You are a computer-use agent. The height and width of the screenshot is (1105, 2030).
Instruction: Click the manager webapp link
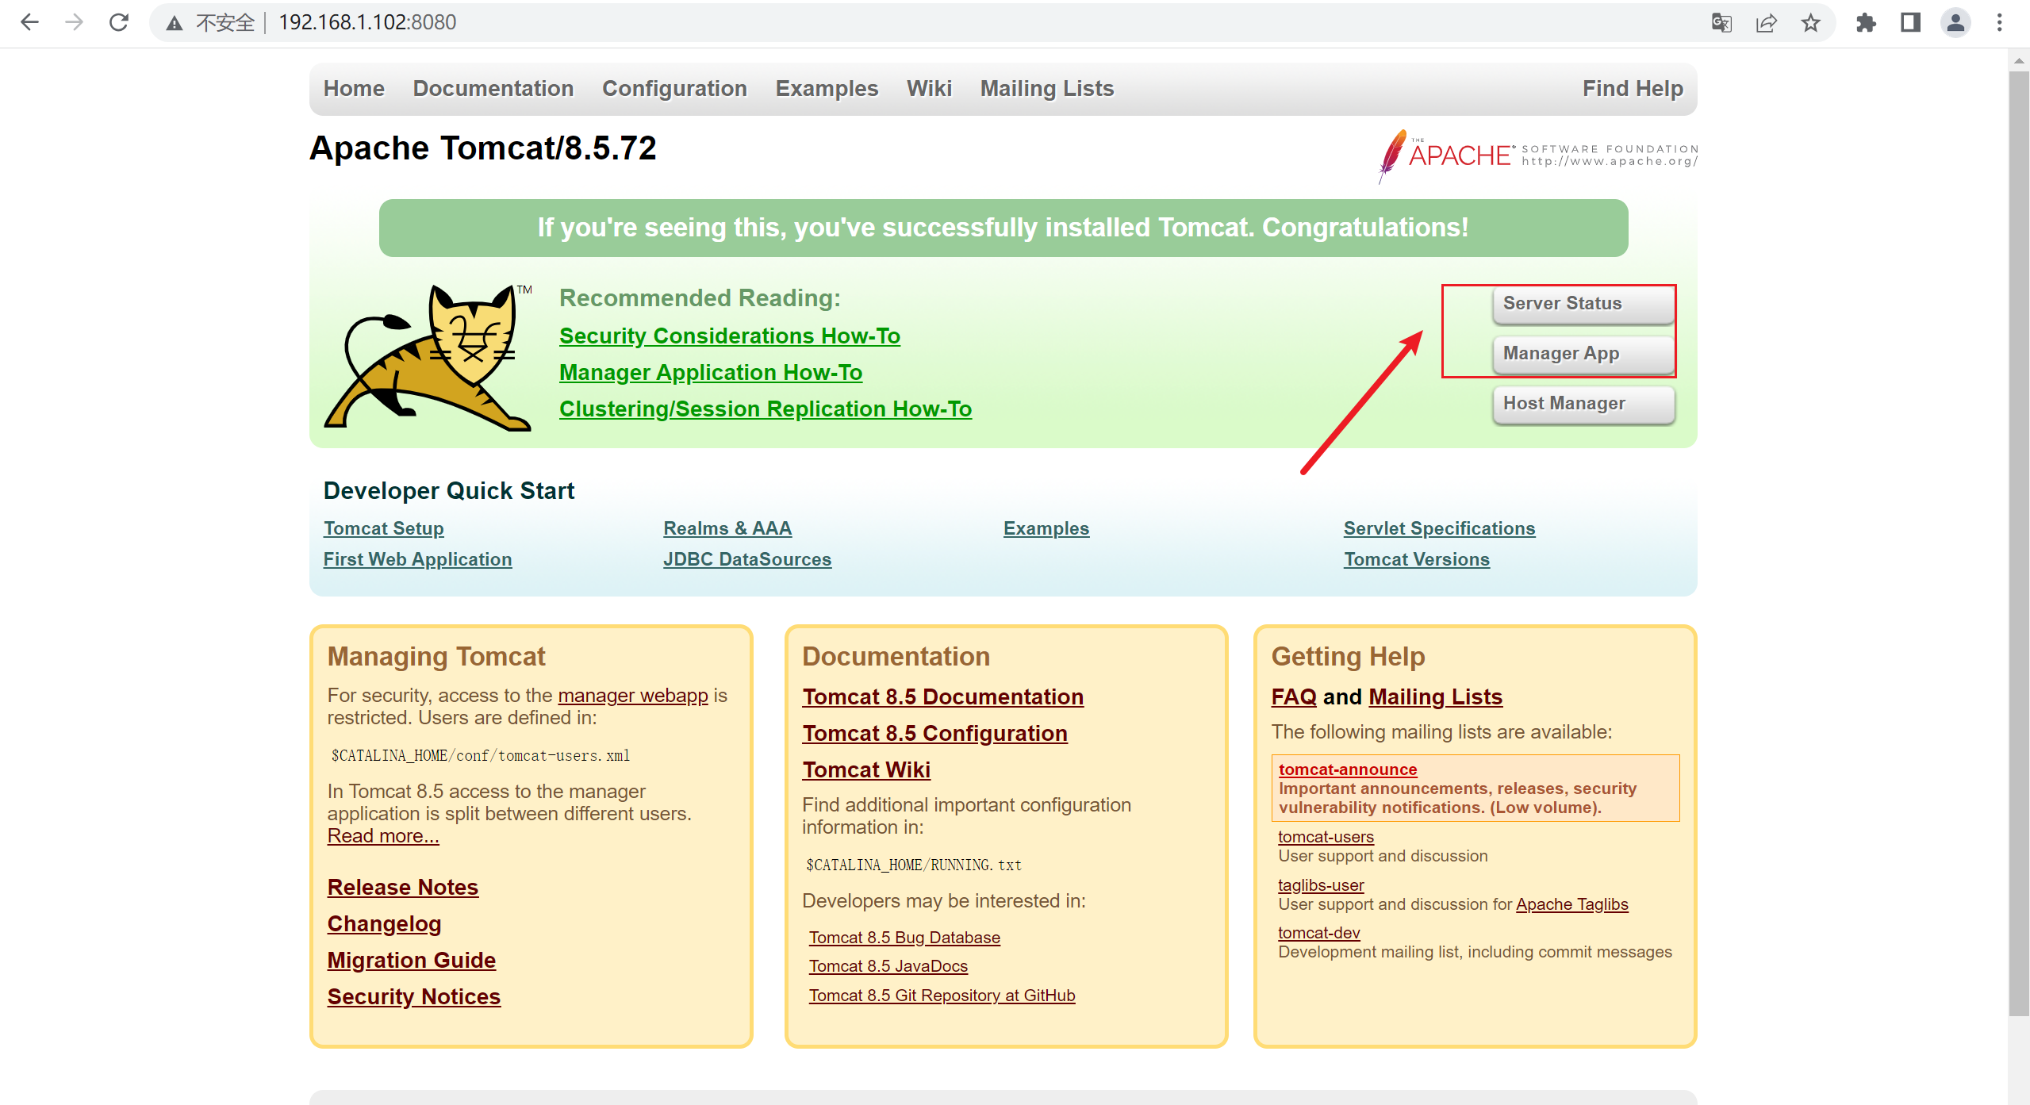(x=633, y=696)
